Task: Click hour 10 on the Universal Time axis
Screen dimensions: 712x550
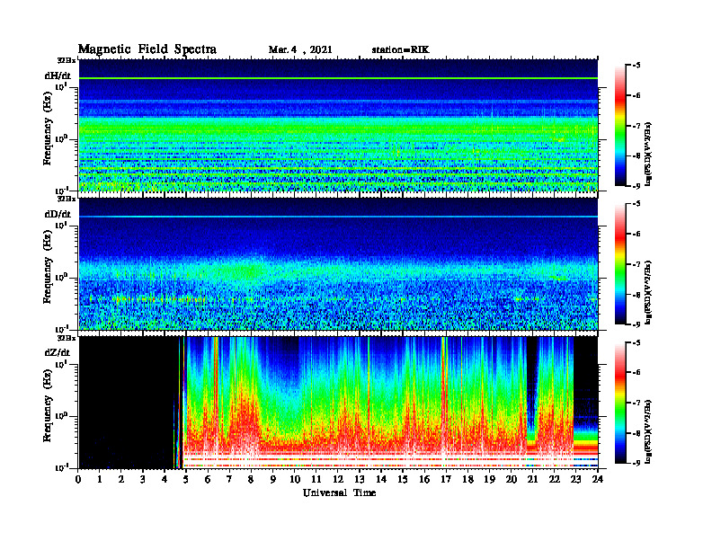Action: [295, 479]
